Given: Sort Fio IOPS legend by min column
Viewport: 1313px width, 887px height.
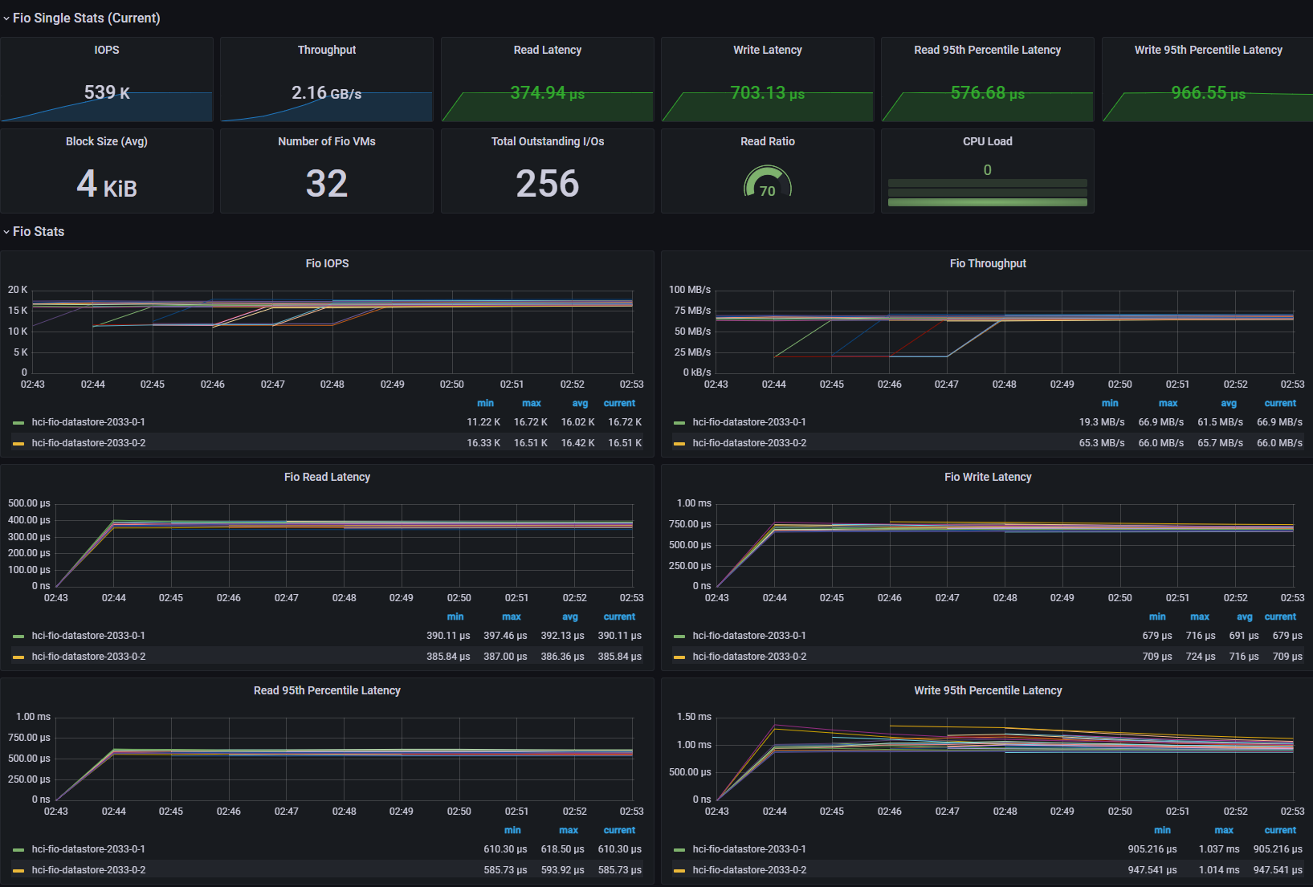Looking at the screenshot, I should point(486,403).
